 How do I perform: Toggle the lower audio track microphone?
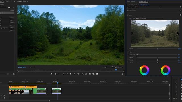[4, 98]
